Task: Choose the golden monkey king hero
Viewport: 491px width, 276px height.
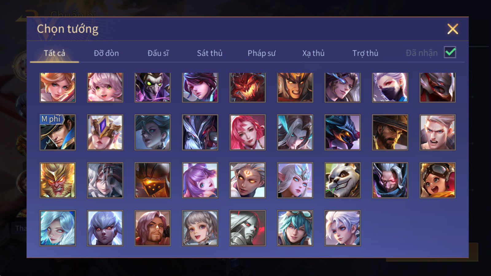Action: pos(57,180)
